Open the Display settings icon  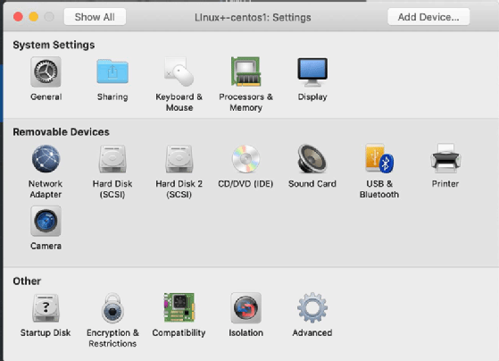312,72
